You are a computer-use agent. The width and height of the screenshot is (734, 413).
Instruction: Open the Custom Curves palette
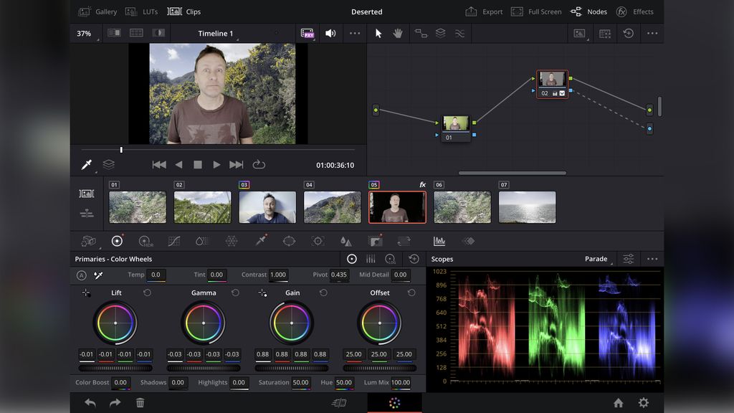(173, 241)
